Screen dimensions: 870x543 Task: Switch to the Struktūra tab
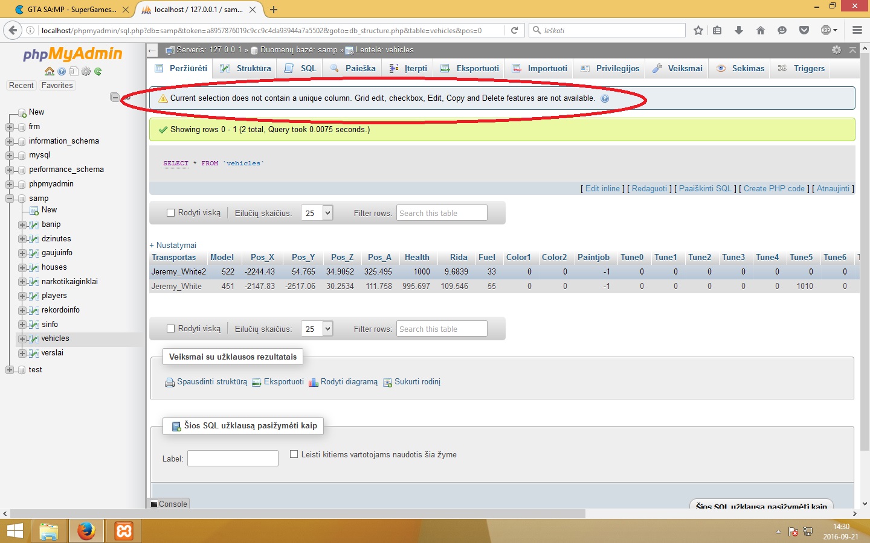click(245, 68)
